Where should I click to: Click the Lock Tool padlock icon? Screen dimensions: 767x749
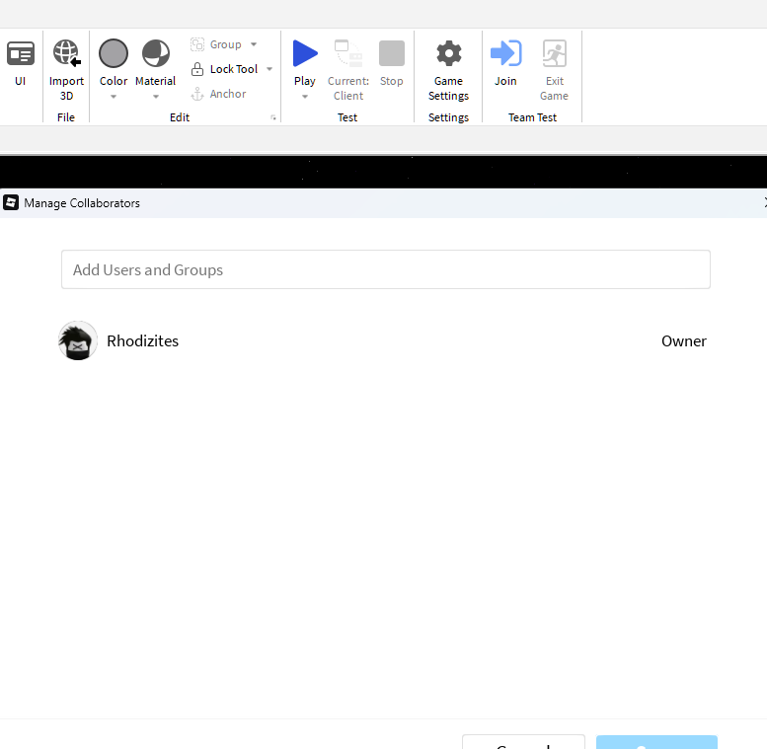click(197, 69)
